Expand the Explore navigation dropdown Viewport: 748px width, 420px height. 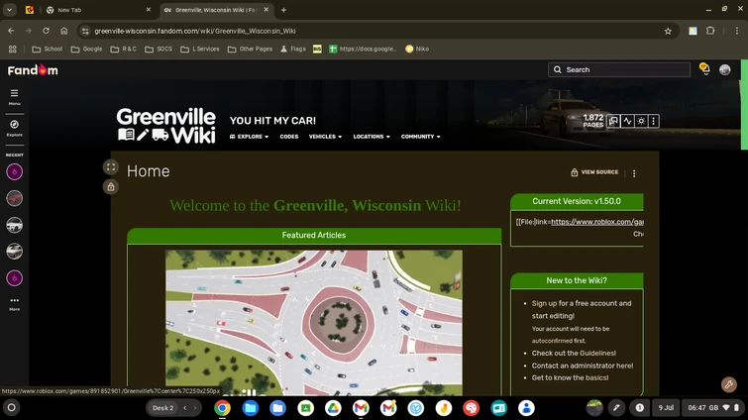249,137
